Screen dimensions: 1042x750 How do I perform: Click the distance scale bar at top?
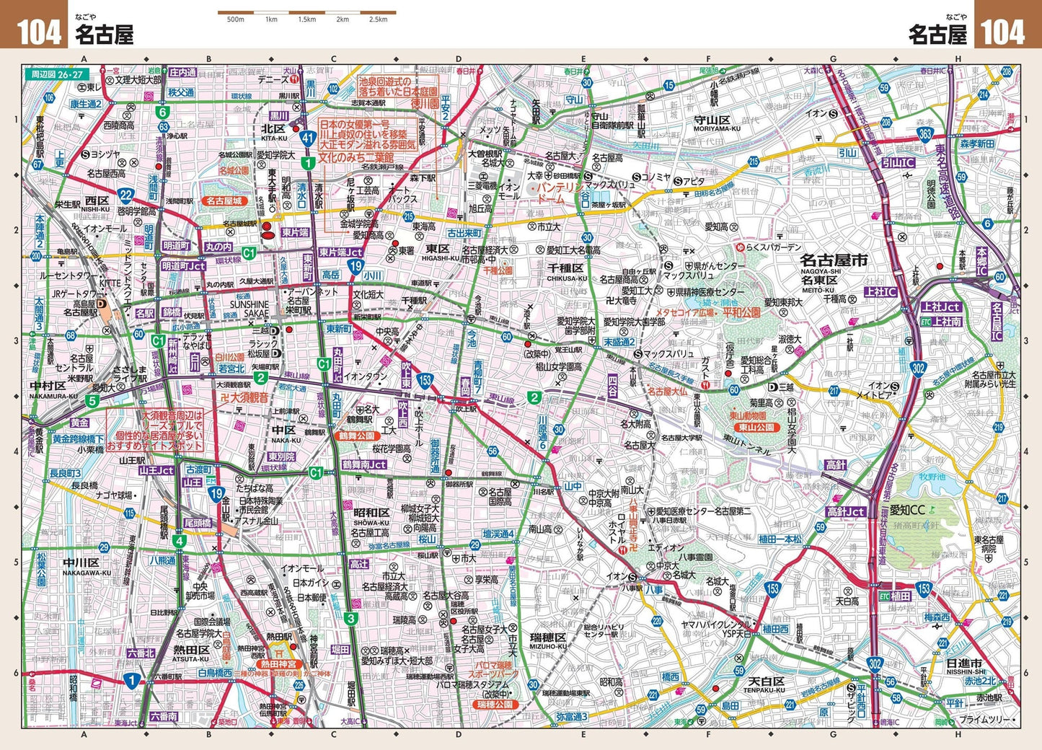point(307,13)
